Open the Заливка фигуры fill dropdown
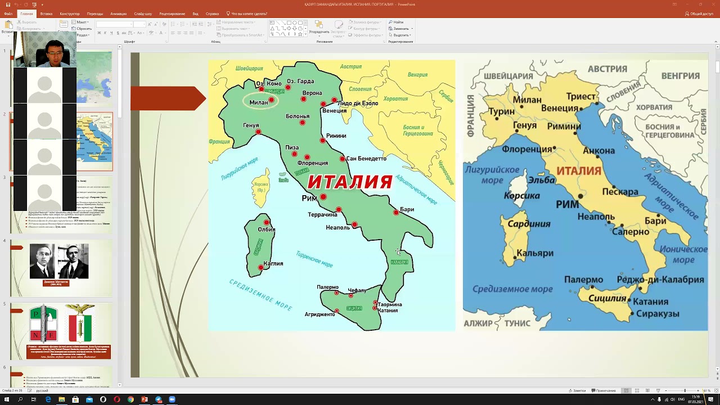This screenshot has width=720, height=405. pyautogui.click(x=365, y=22)
